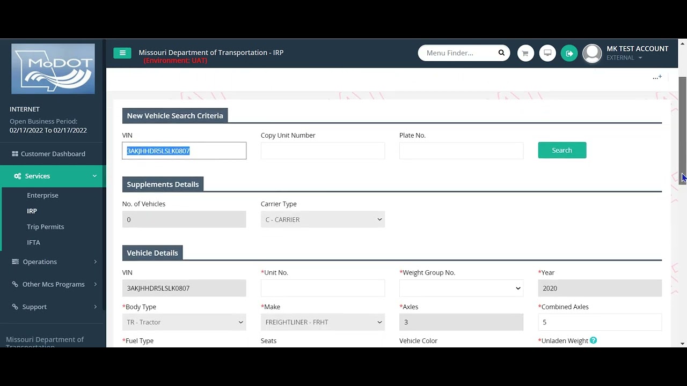Open the shopping cart icon
The width and height of the screenshot is (687, 386).
click(x=525, y=53)
